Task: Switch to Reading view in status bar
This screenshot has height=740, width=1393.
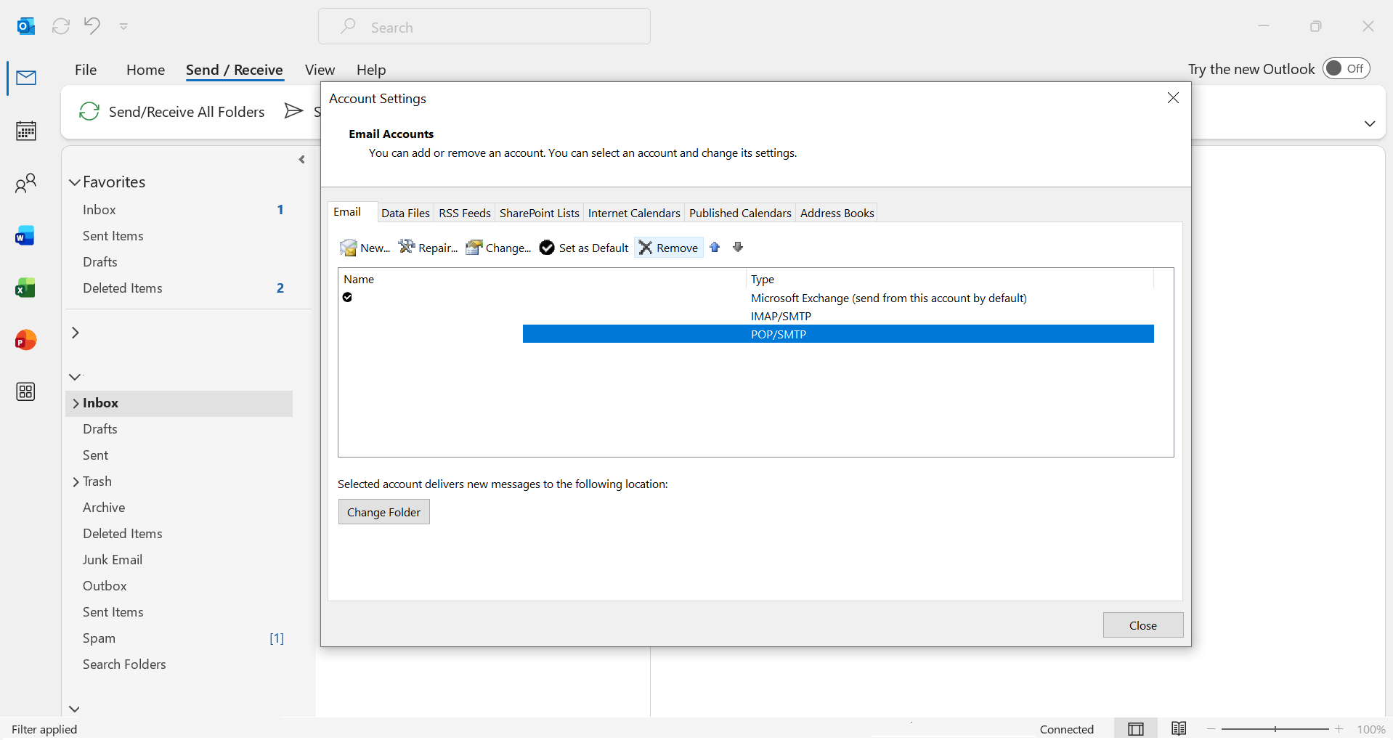Action: (1179, 729)
